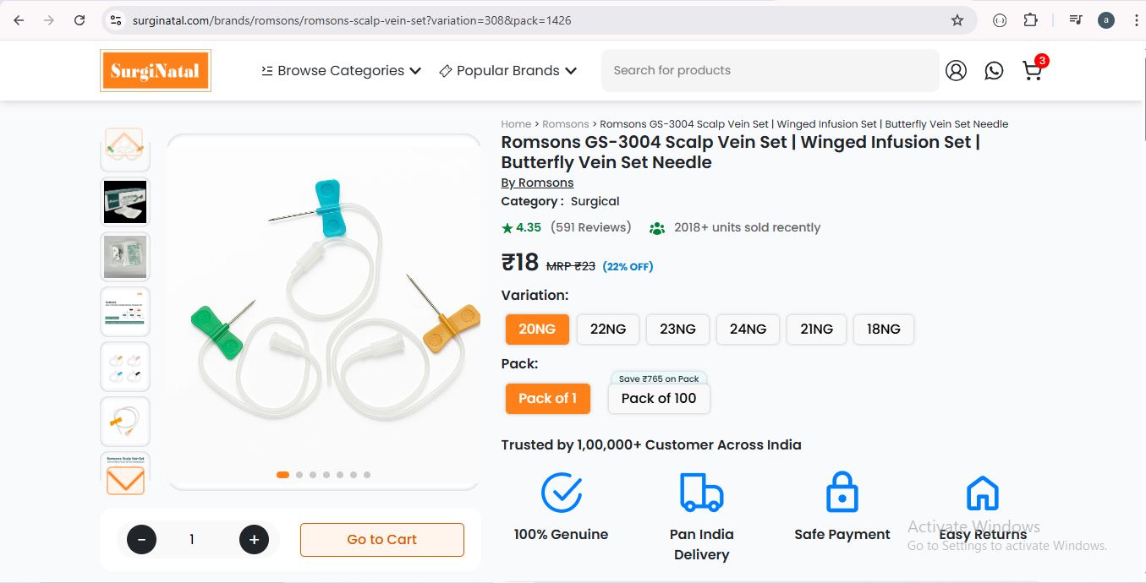Open the browser extensions puzzle icon
The image size is (1146, 583).
1030,20
